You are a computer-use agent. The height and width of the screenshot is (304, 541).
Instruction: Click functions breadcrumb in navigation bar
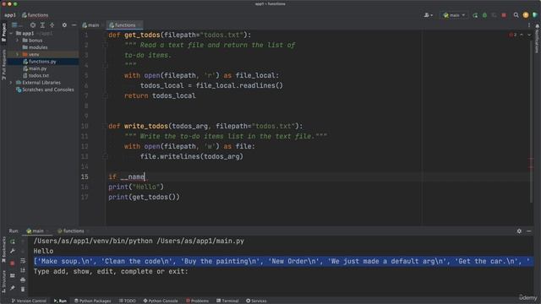(x=35, y=15)
